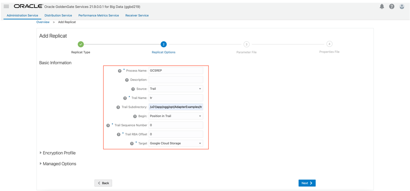Open the user account avatar menu
The height and width of the screenshot is (191, 410).
pyautogui.click(x=402, y=6)
